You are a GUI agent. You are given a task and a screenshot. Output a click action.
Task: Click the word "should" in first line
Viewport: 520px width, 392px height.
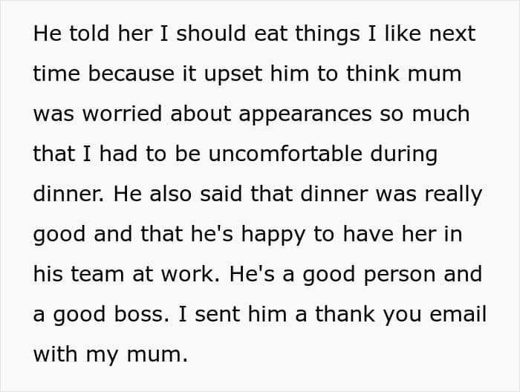211,33
